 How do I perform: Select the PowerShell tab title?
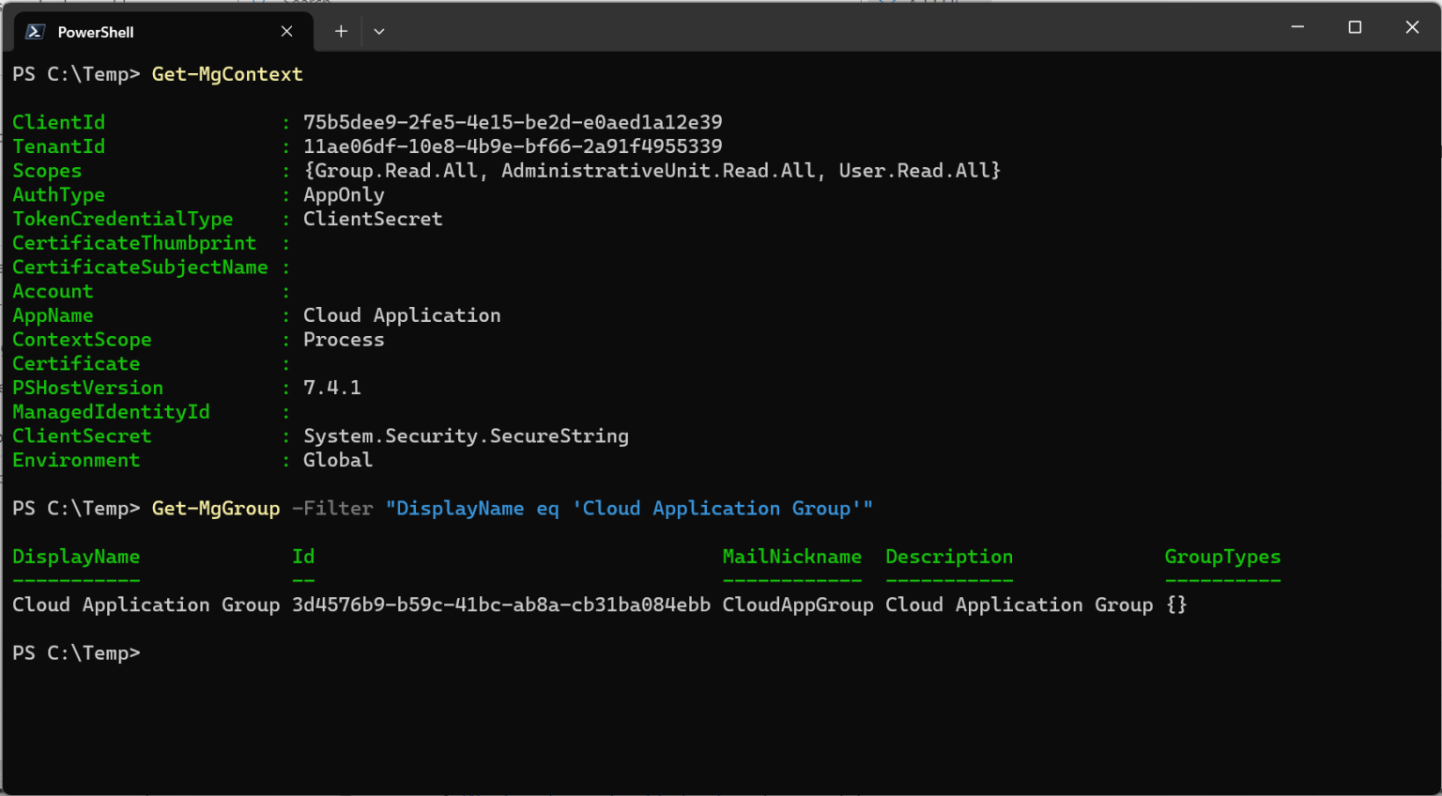96,32
